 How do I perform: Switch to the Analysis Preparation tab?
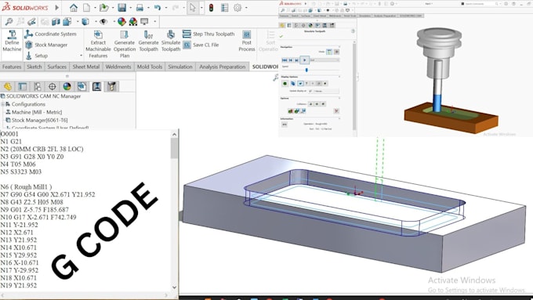click(223, 67)
